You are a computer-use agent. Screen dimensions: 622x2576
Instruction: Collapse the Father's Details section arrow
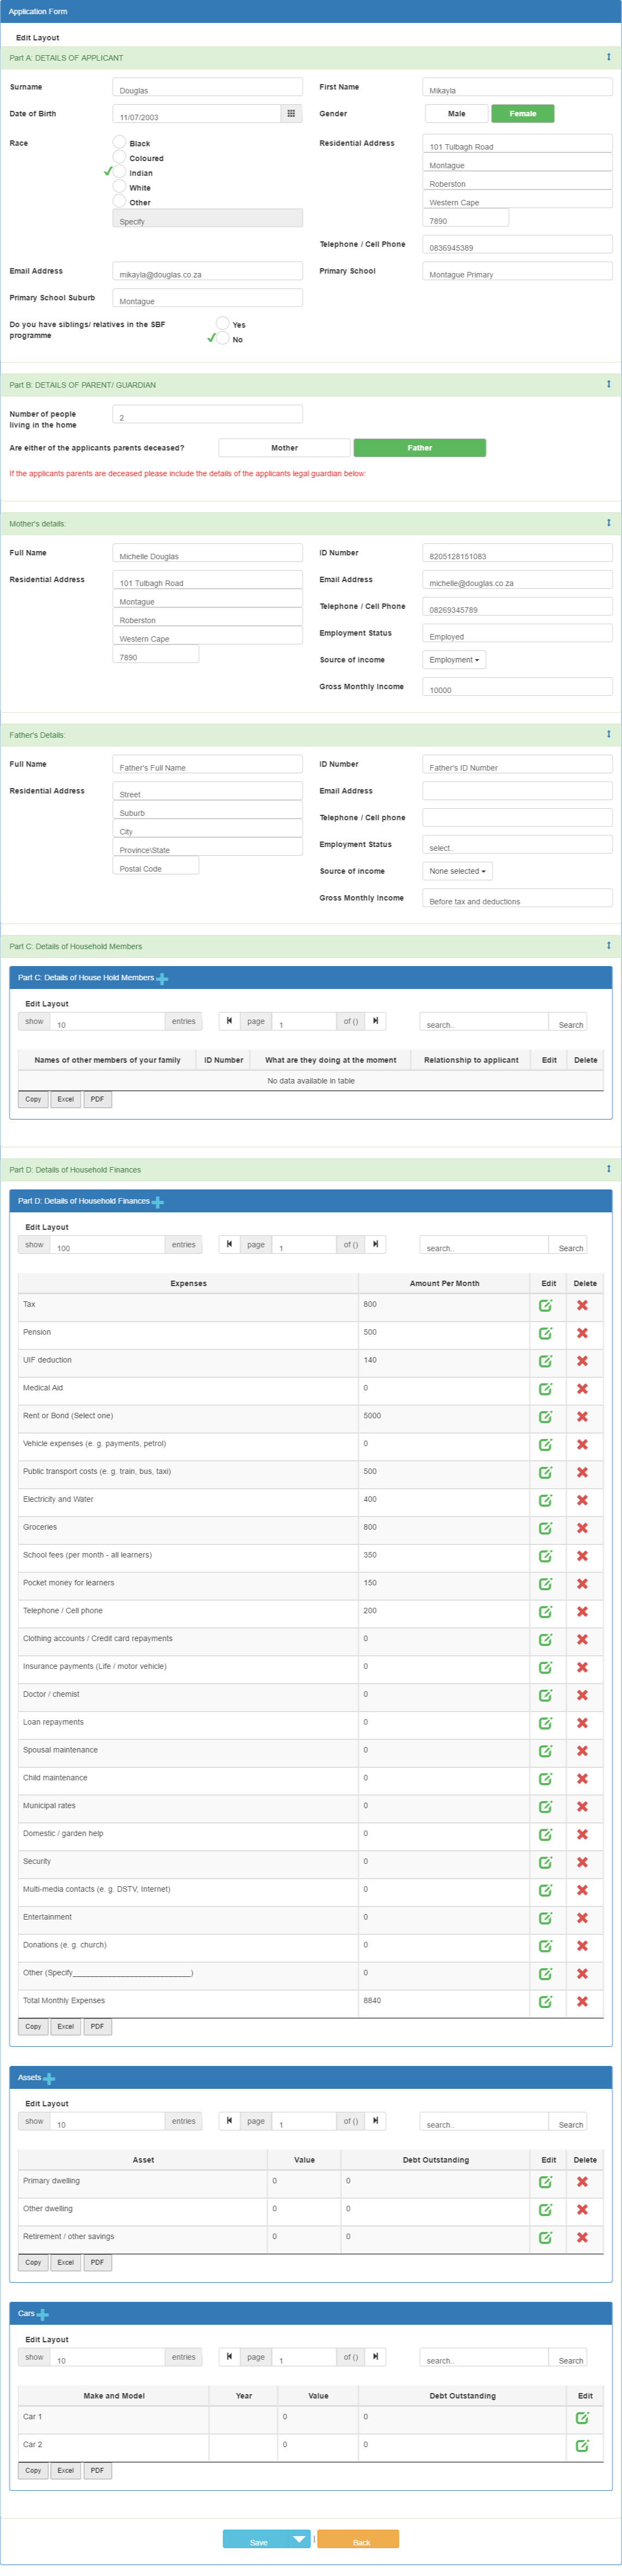tap(608, 734)
